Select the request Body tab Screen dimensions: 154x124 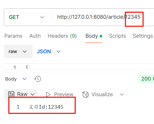pos(94,36)
